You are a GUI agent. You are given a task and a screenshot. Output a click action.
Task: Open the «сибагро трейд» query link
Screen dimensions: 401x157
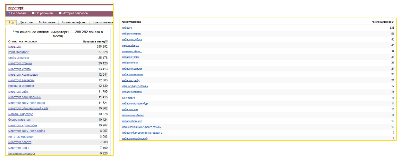(x=131, y=80)
